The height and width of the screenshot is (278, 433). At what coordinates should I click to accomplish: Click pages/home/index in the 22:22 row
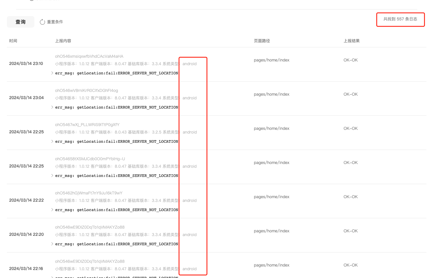point(271,197)
